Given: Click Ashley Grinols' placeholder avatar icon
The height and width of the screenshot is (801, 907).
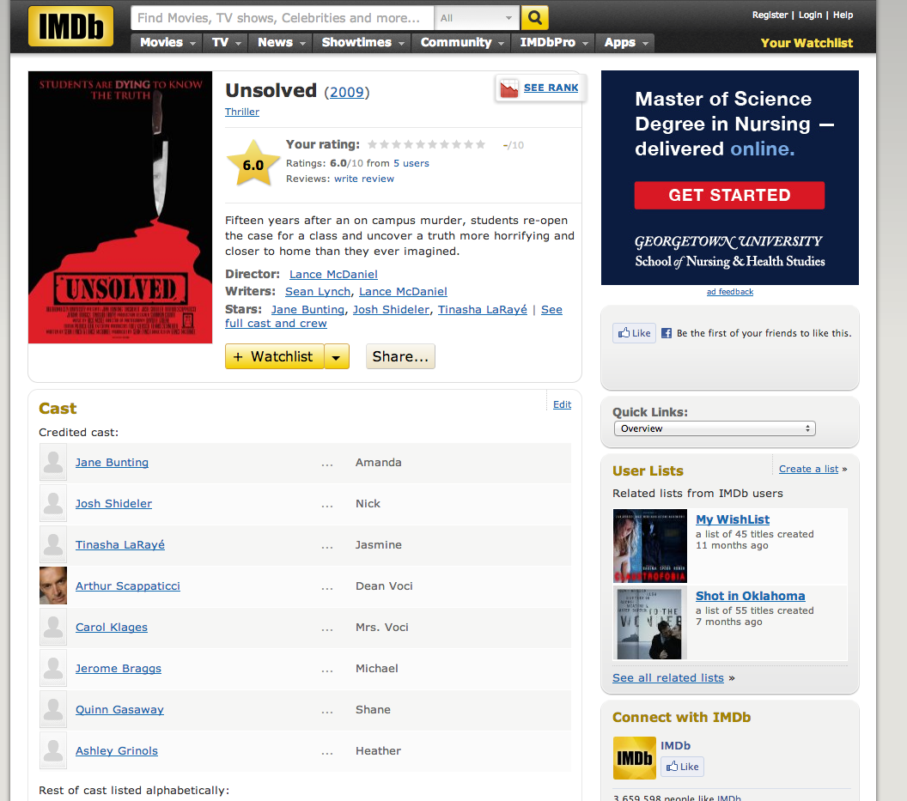Looking at the screenshot, I should coord(53,750).
